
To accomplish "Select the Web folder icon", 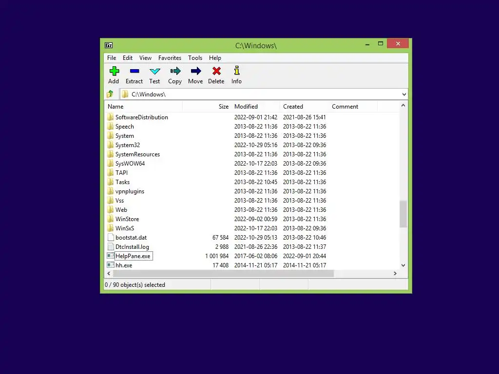I will click(x=111, y=209).
